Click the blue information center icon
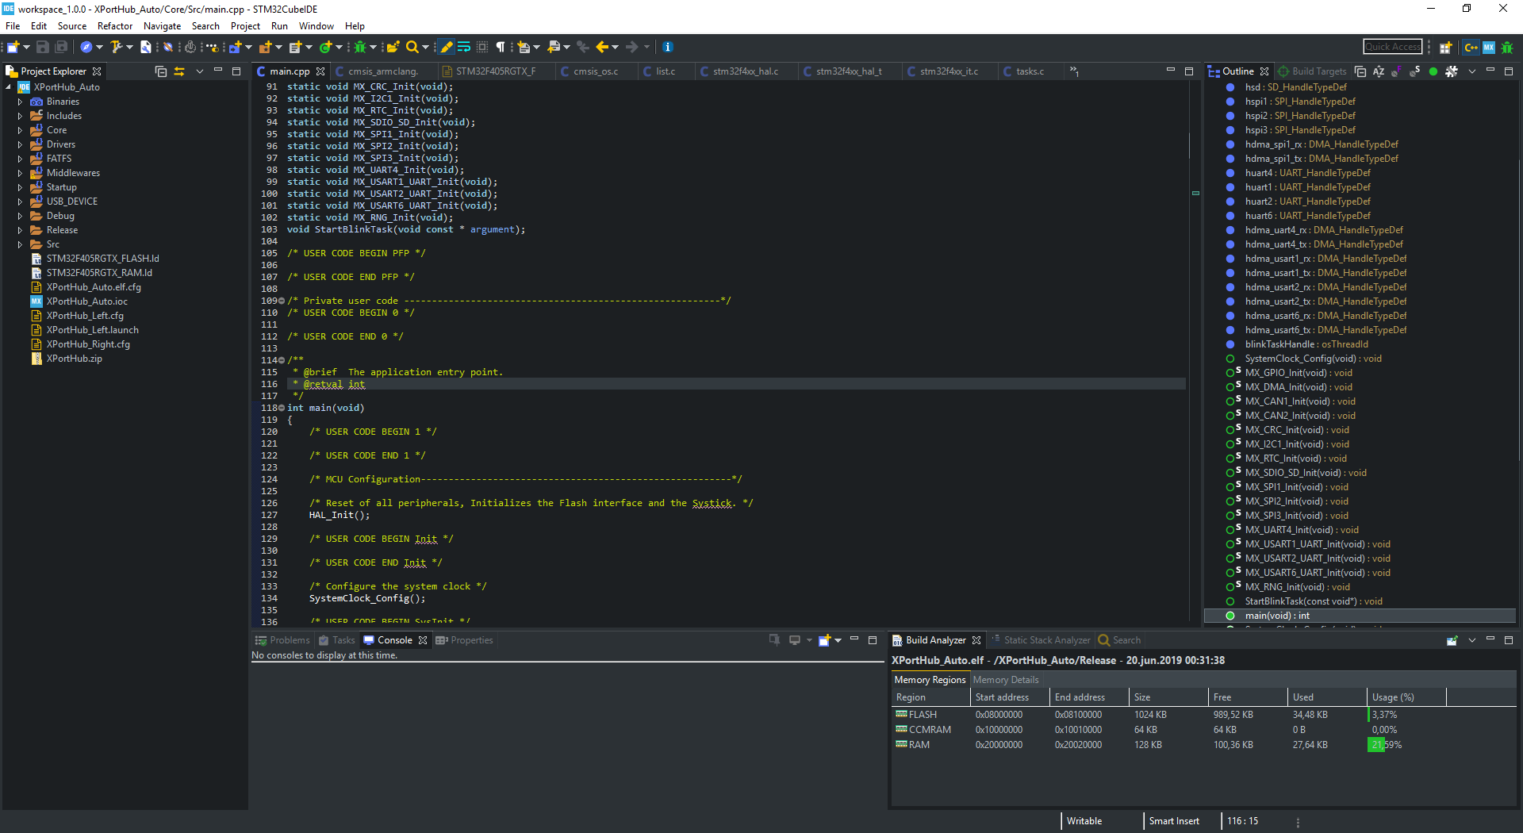Viewport: 1523px width, 833px height. 668,48
